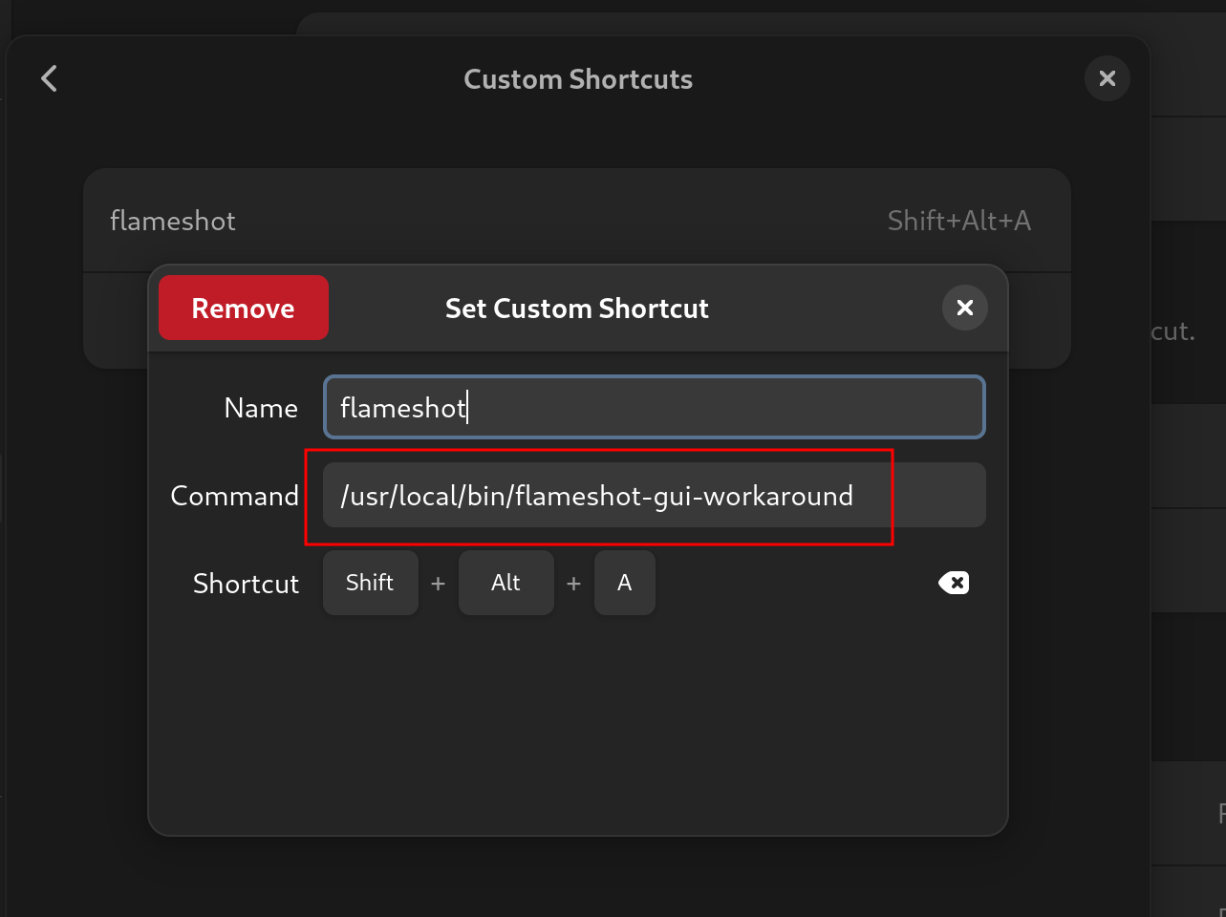Clear the Shift+Alt+A shortcut binding

[954, 583]
